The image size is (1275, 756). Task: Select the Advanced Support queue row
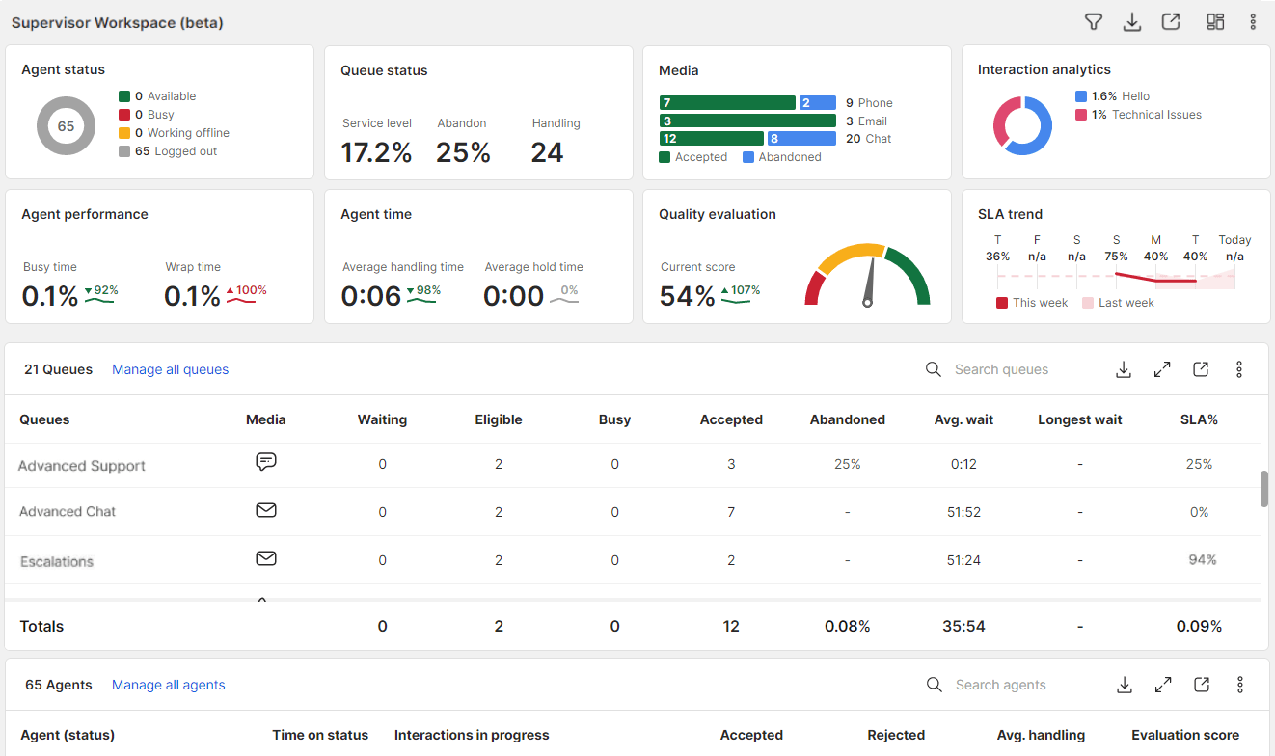coord(81,465)
